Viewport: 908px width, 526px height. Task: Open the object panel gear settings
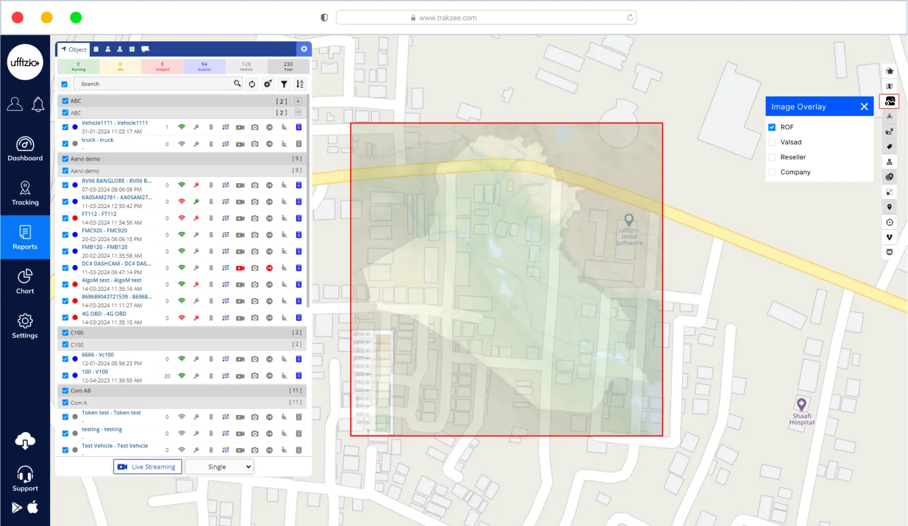point(304,49)
